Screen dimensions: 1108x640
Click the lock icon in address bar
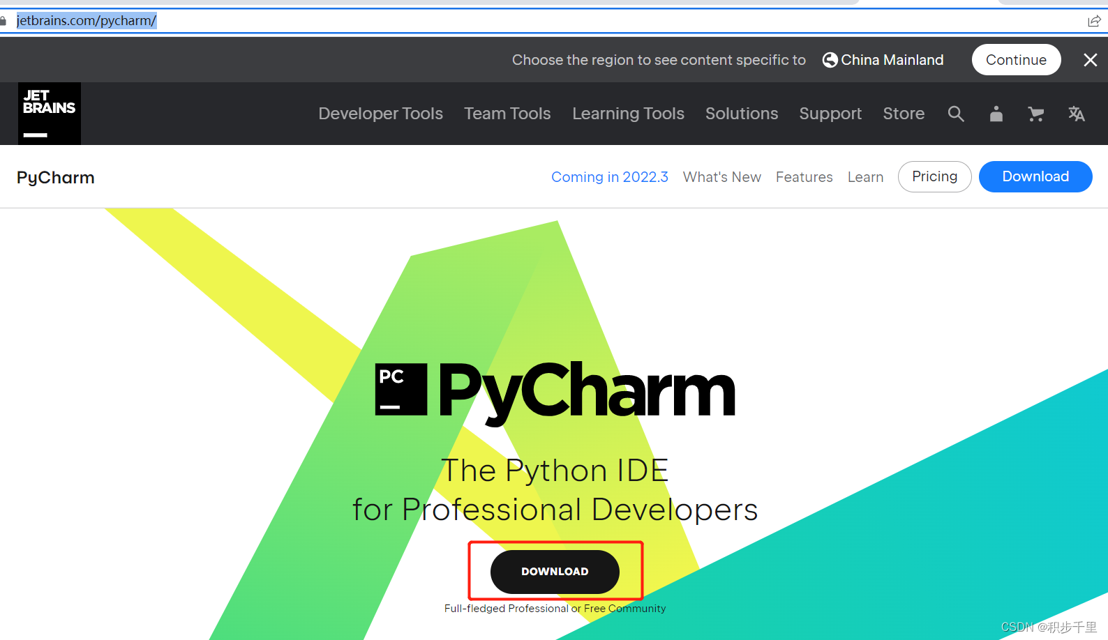(x=3, y=21)
